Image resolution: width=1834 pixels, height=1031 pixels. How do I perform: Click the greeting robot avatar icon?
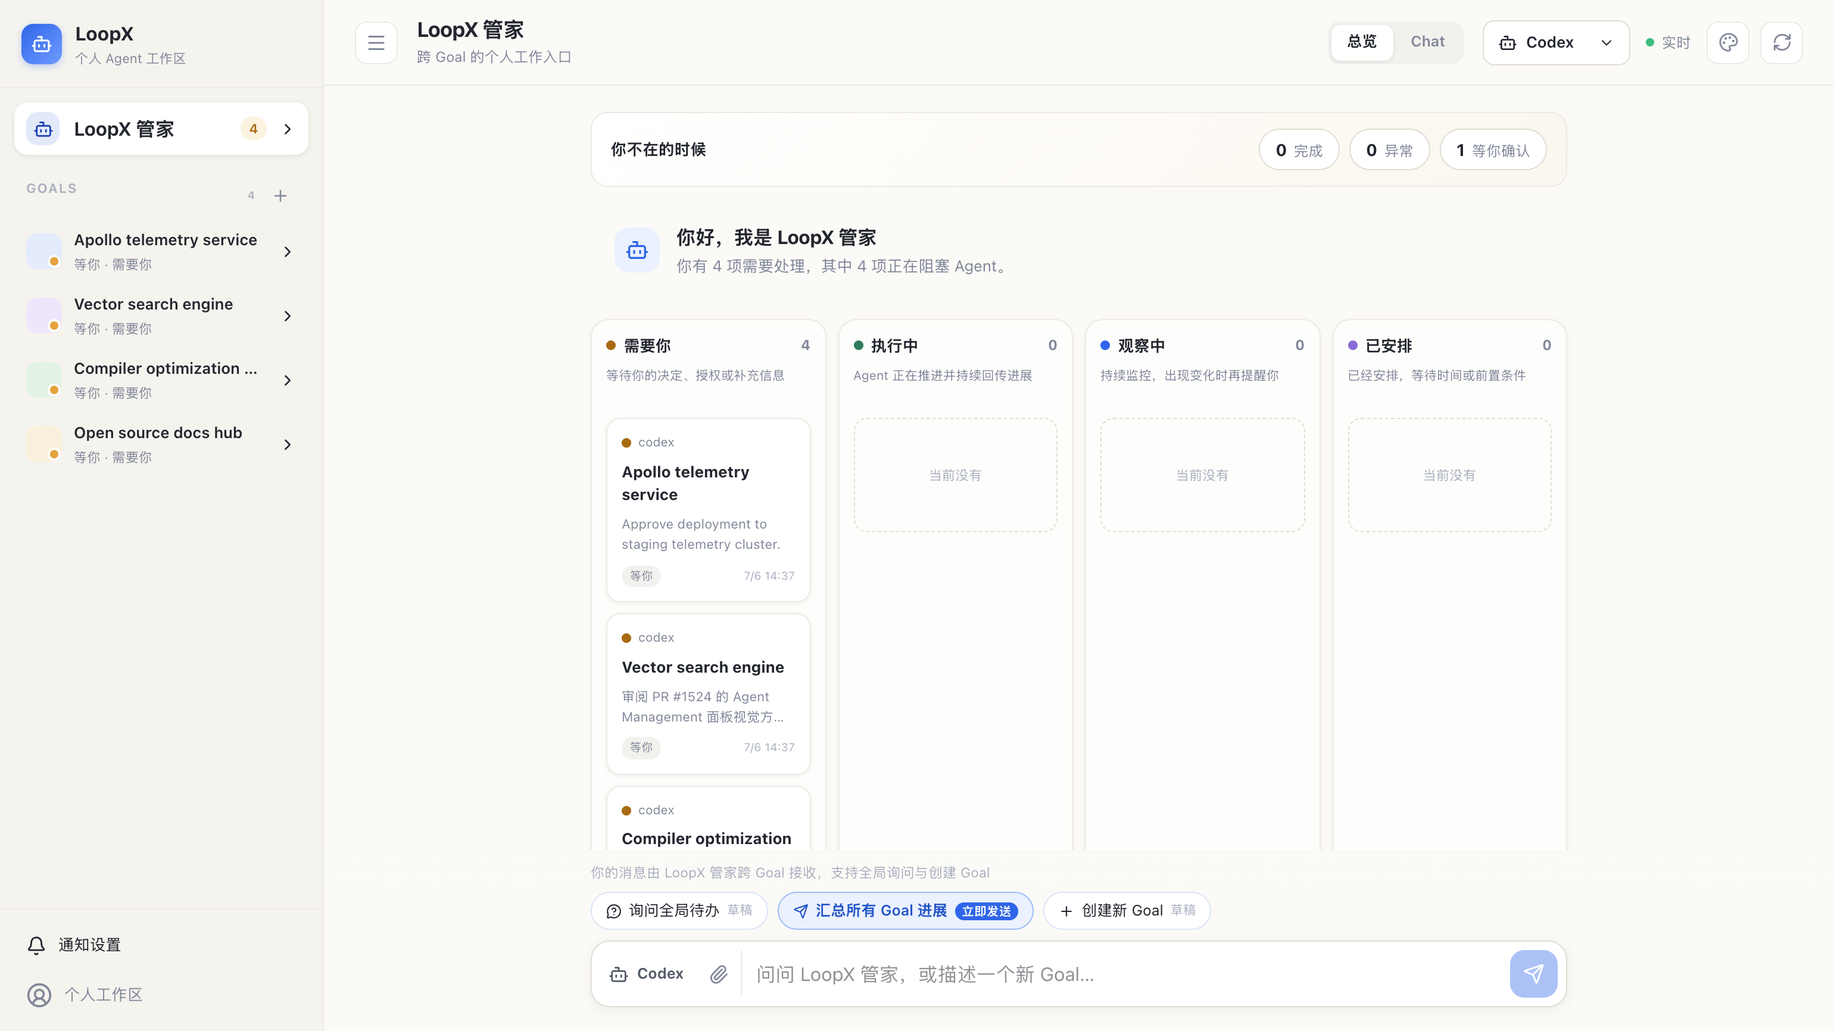[x=637, y=251]
